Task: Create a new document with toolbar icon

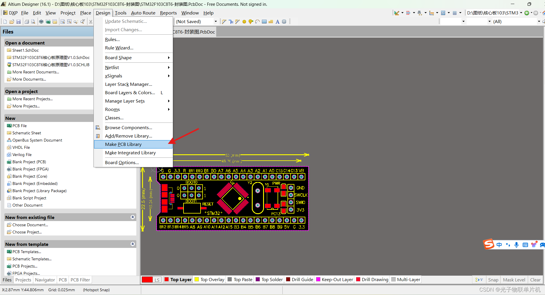Action: pyautogui.click(x=5, y=22)
